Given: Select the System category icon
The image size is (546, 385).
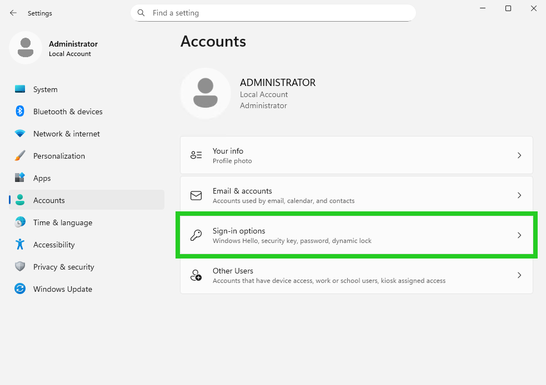Looking at the screenshot, I should [x=18, y=89].
